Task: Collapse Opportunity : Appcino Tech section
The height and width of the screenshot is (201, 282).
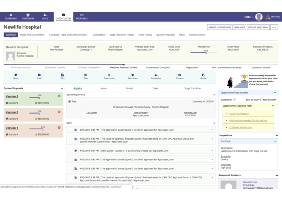Action: 273,106
